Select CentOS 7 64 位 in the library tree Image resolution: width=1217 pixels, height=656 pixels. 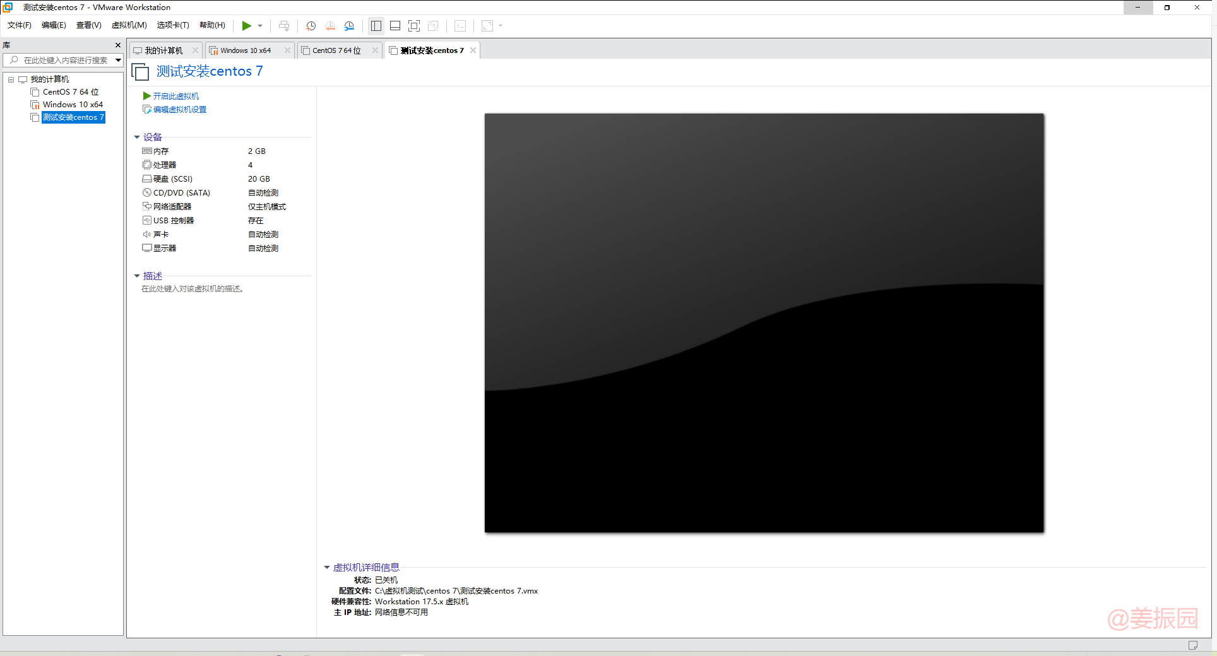pos(71,92)
